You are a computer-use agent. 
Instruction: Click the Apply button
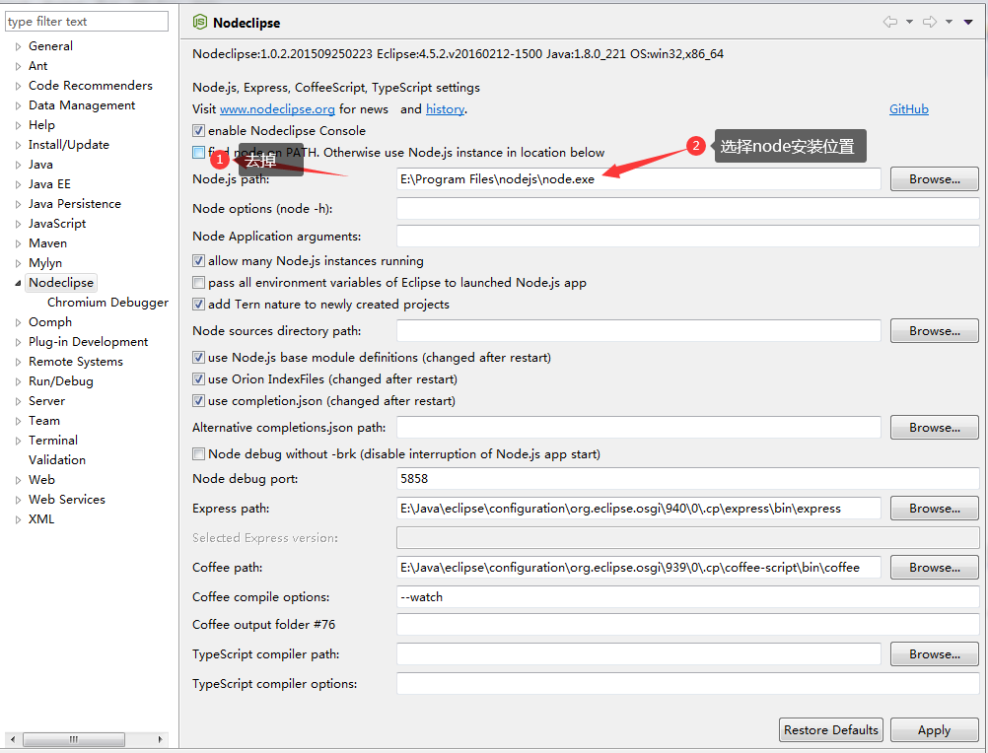point(935,730)
